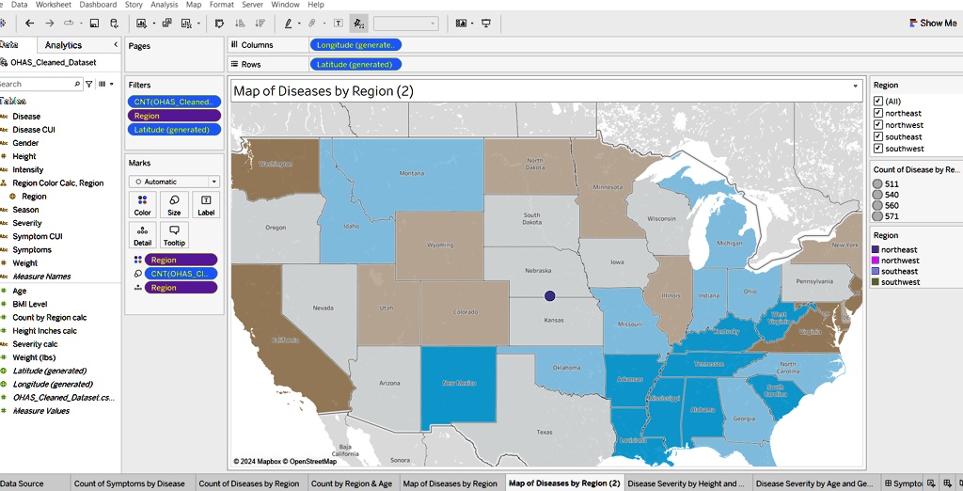The width and height of the screenshot is (963, 491).
Task: Click the Duplicate sheet icon
Action: tap(166, 24)
